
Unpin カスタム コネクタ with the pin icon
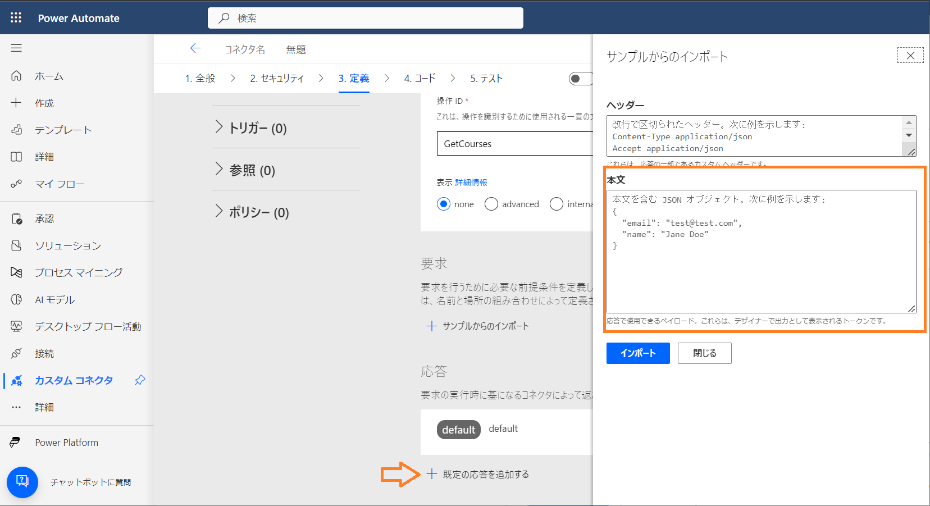[x=140, y=380]
